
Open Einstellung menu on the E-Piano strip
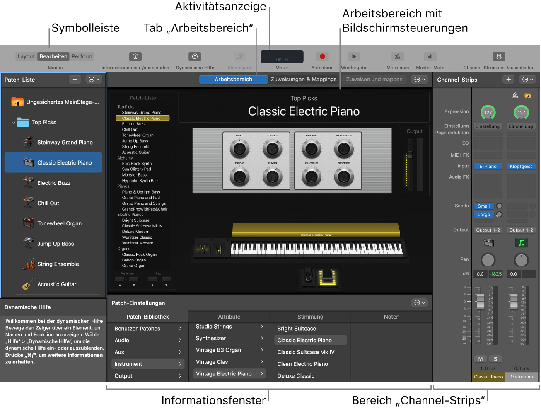pyautogui.click(x=488, y=126)
